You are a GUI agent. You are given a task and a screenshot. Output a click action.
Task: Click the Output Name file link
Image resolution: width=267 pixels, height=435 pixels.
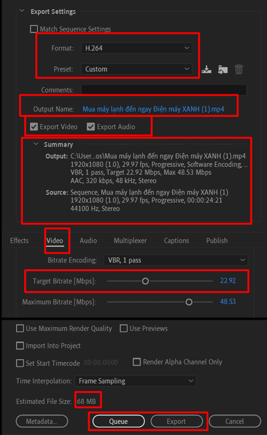click(x=153, y=109)
